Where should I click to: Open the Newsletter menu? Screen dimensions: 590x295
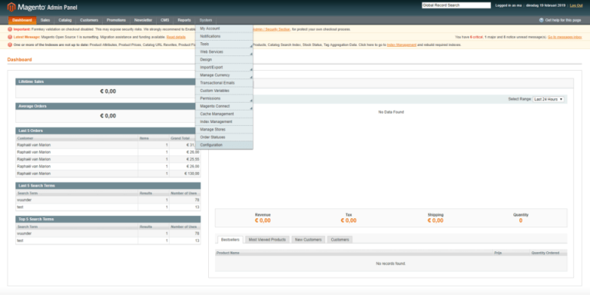144,20
